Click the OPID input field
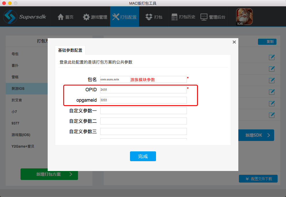 pyautogui.click(x=143, y=90)
